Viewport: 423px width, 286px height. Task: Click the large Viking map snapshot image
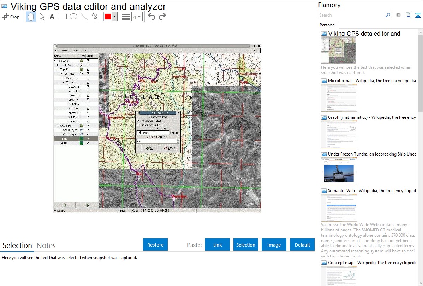click(157, 129)
